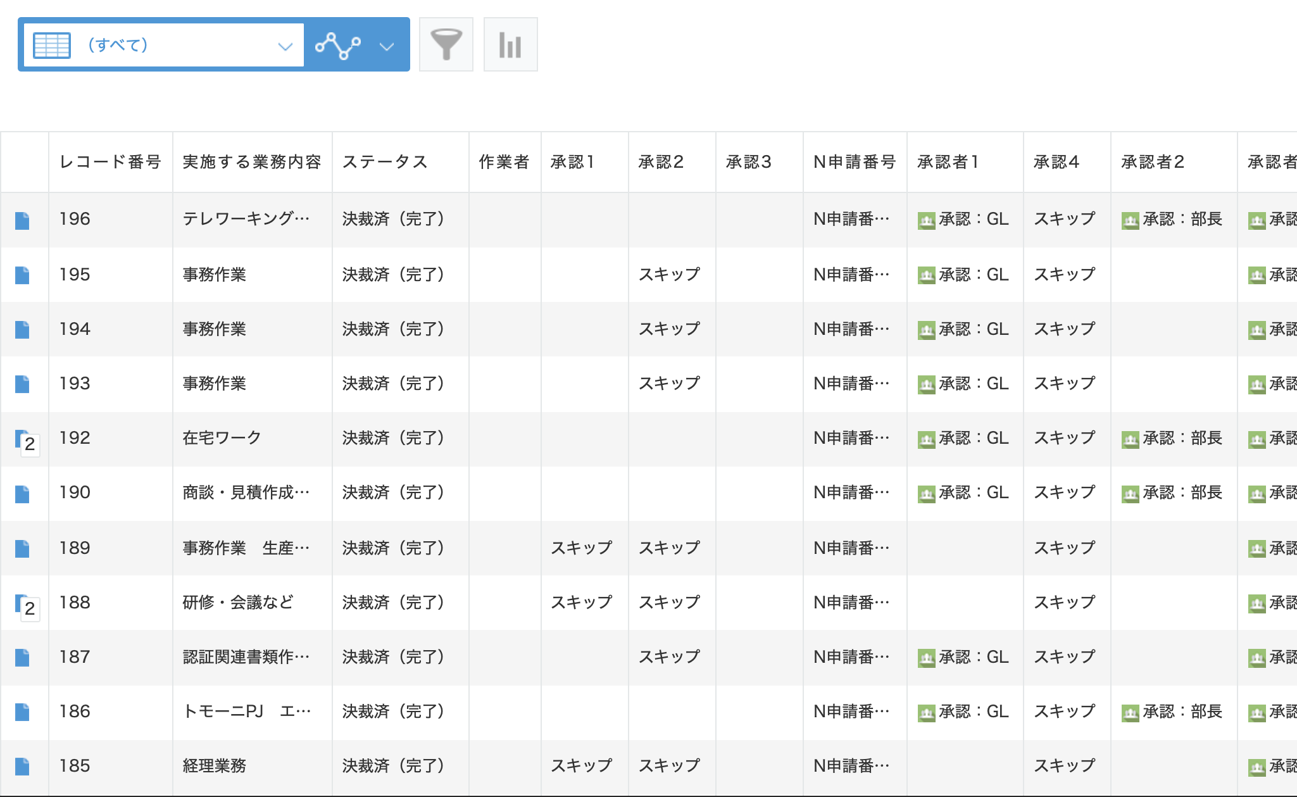
Task: Click the 承認：GL group icon in row 195
Action: click(x=927, y=275)
